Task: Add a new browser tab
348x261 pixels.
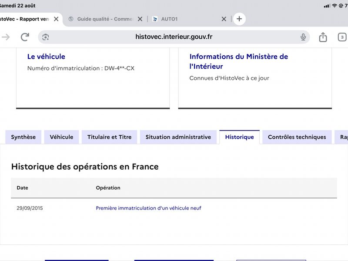Action: [x=239, y=19]
